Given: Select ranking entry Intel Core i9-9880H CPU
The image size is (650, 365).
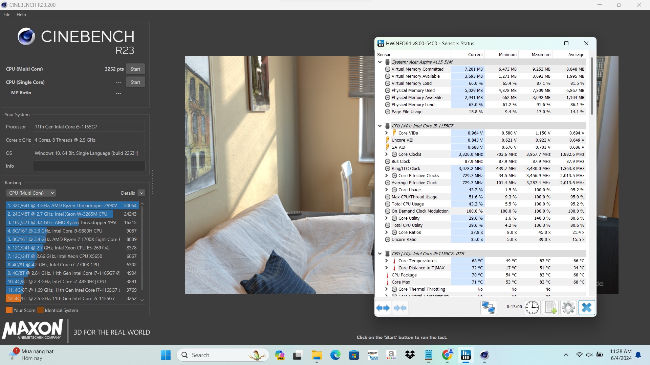Looking at the screenshot, I should (x=72, y=231).
